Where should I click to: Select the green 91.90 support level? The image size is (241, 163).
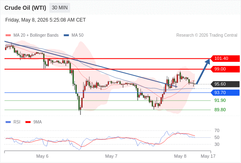tap(220, 100)
